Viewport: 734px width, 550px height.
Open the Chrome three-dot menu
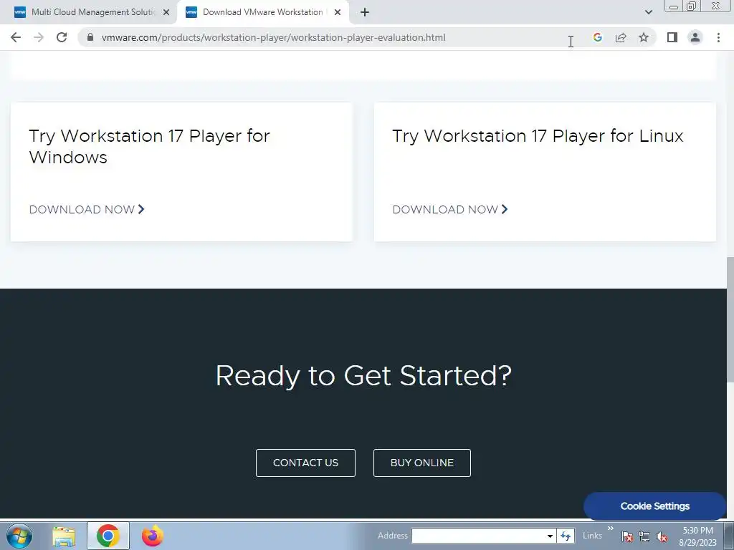(x=718, y=37)
